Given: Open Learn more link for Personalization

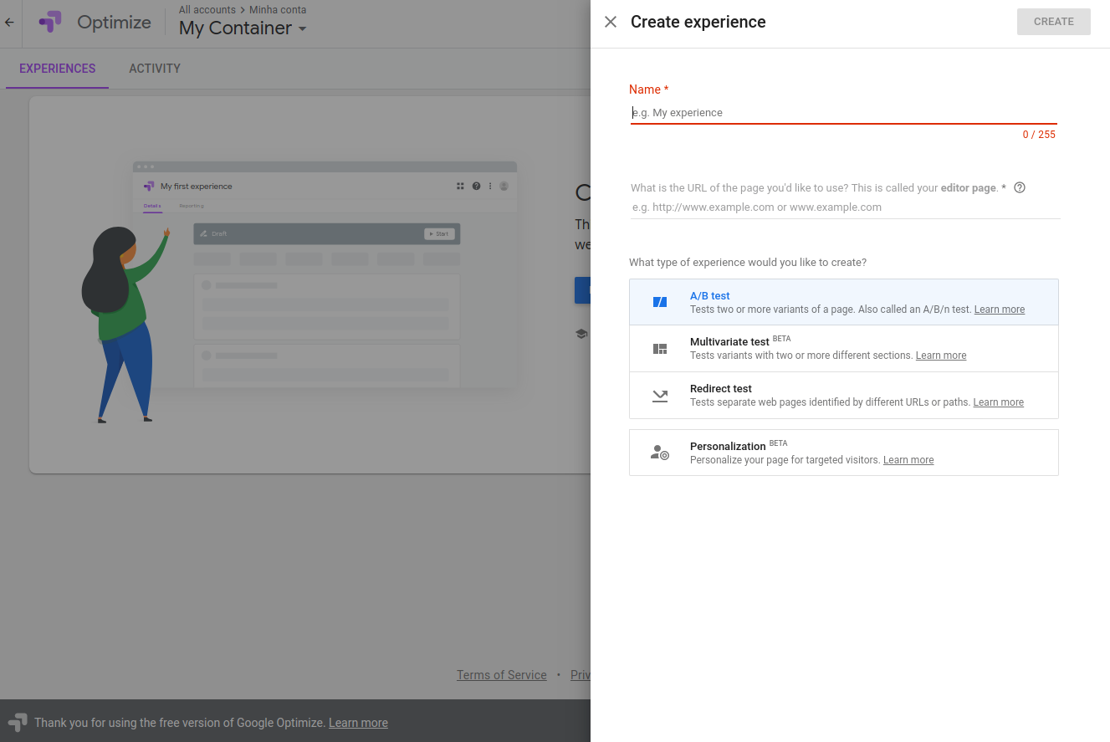Looking at the screenshot, I should tap(908, 460).
